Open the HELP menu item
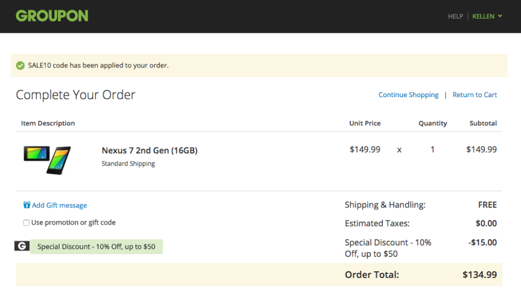The width and height of the screenshot is (521, 294). pyautogui.click(x=455, y=16)
